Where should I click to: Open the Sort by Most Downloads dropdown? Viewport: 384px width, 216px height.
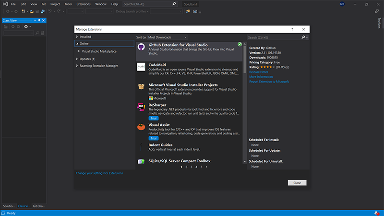tap(167, 37)
